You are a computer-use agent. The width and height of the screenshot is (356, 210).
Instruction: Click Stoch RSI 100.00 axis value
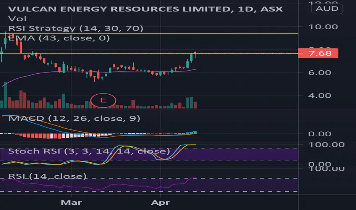point(327,145)
